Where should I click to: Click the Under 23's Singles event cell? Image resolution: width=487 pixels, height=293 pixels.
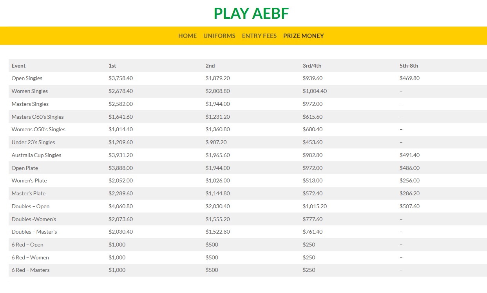click(33, 142)
